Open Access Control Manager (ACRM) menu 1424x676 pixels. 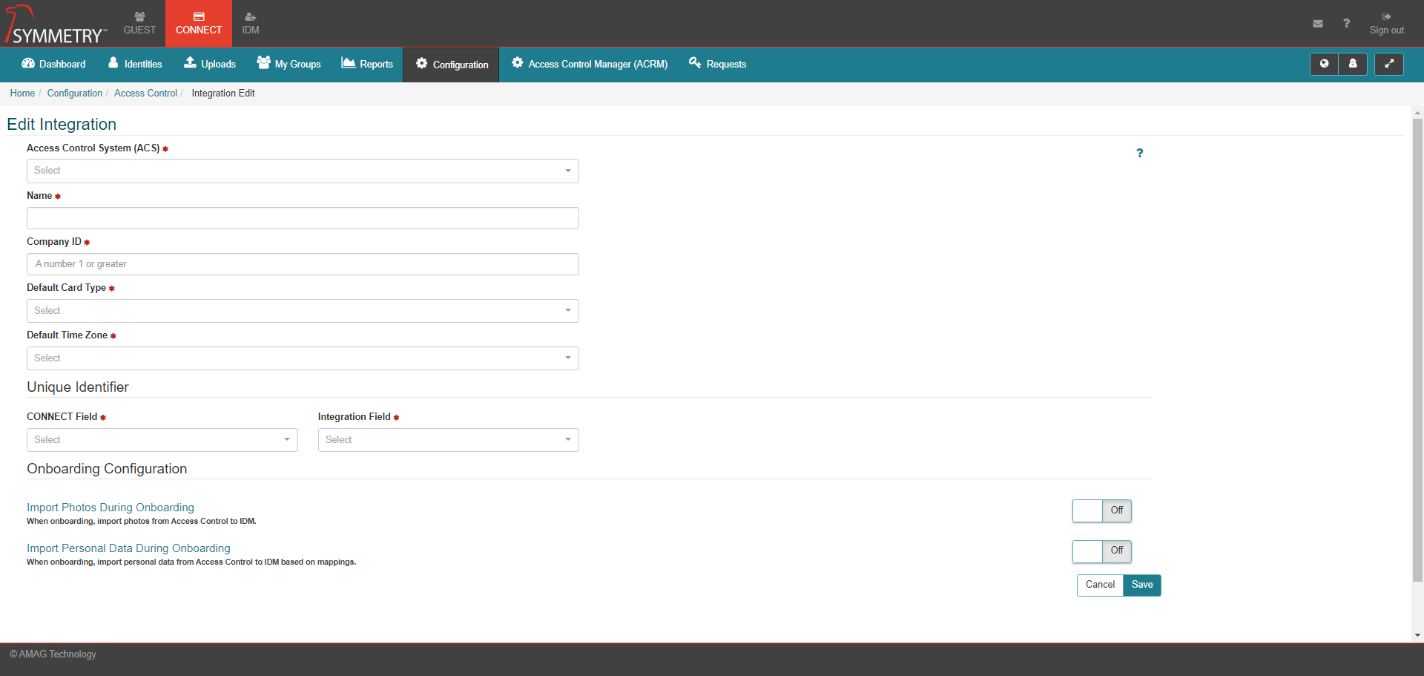(590, 64)
